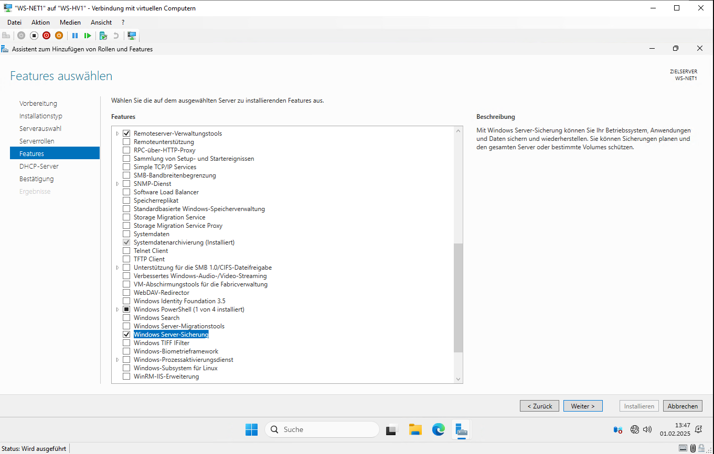Tick Windows-Subsystem für Linux checkbox
The height and width of the screenshot is (454, 714).
pyautogui.click(x=126, y=368)
